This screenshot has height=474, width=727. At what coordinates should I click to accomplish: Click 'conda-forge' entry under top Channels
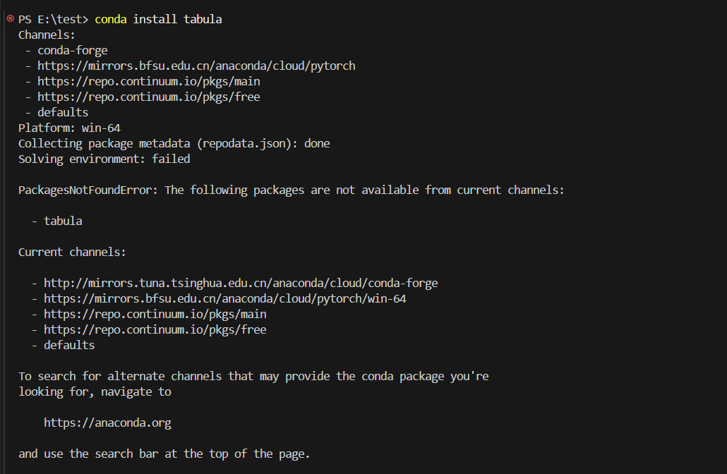(x=72, y=50)
